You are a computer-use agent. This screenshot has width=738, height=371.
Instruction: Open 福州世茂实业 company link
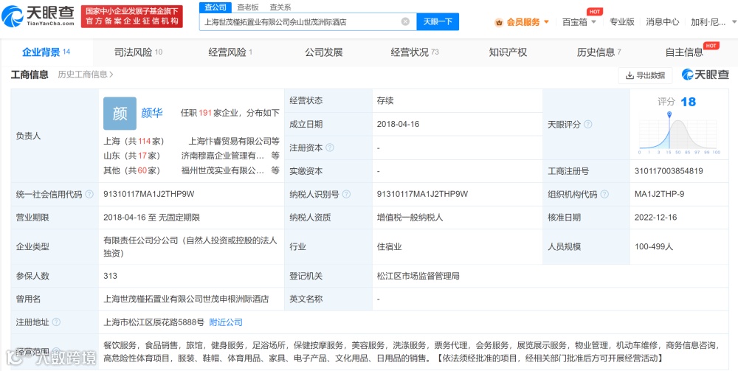pos(223,170)
